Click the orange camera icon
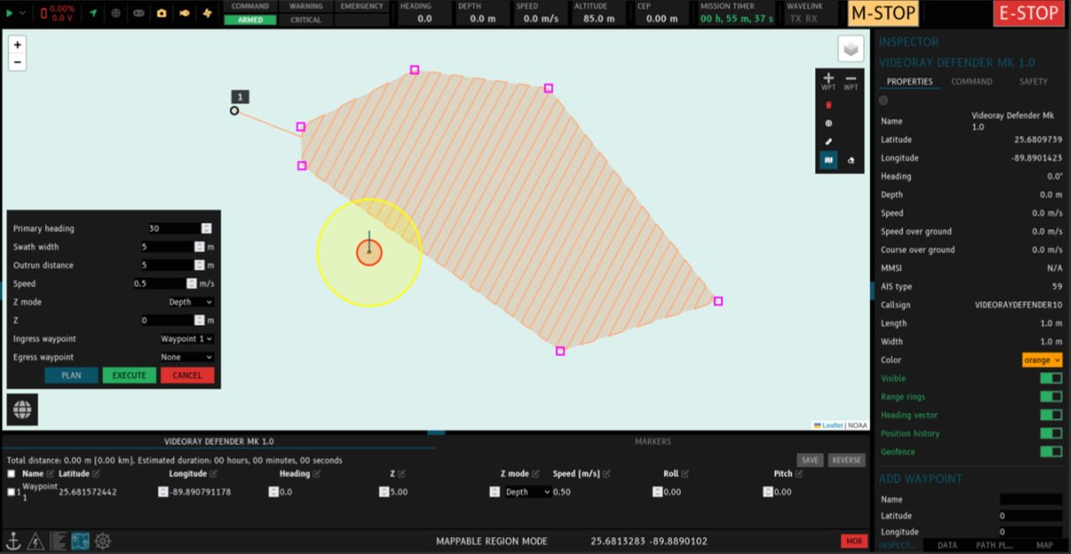 point(161,13)
